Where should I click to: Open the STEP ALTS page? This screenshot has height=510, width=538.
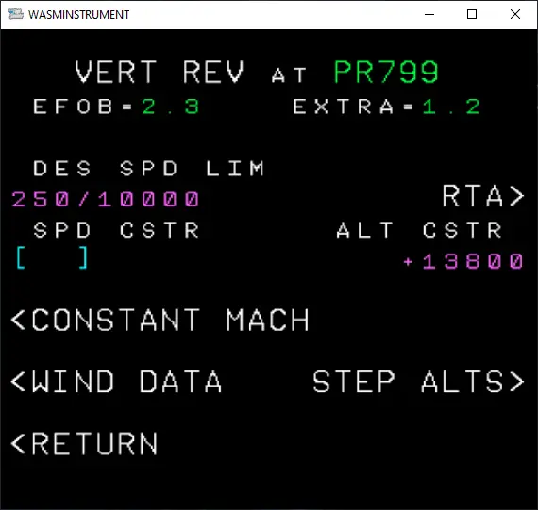click(x=418, y=382)
